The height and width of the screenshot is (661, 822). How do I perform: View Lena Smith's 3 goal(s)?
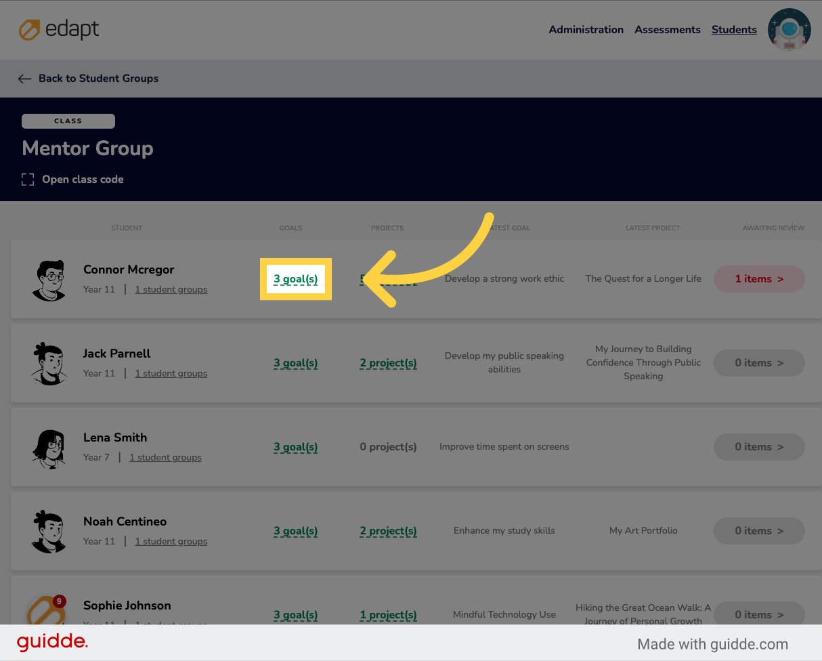pos(296,447)
